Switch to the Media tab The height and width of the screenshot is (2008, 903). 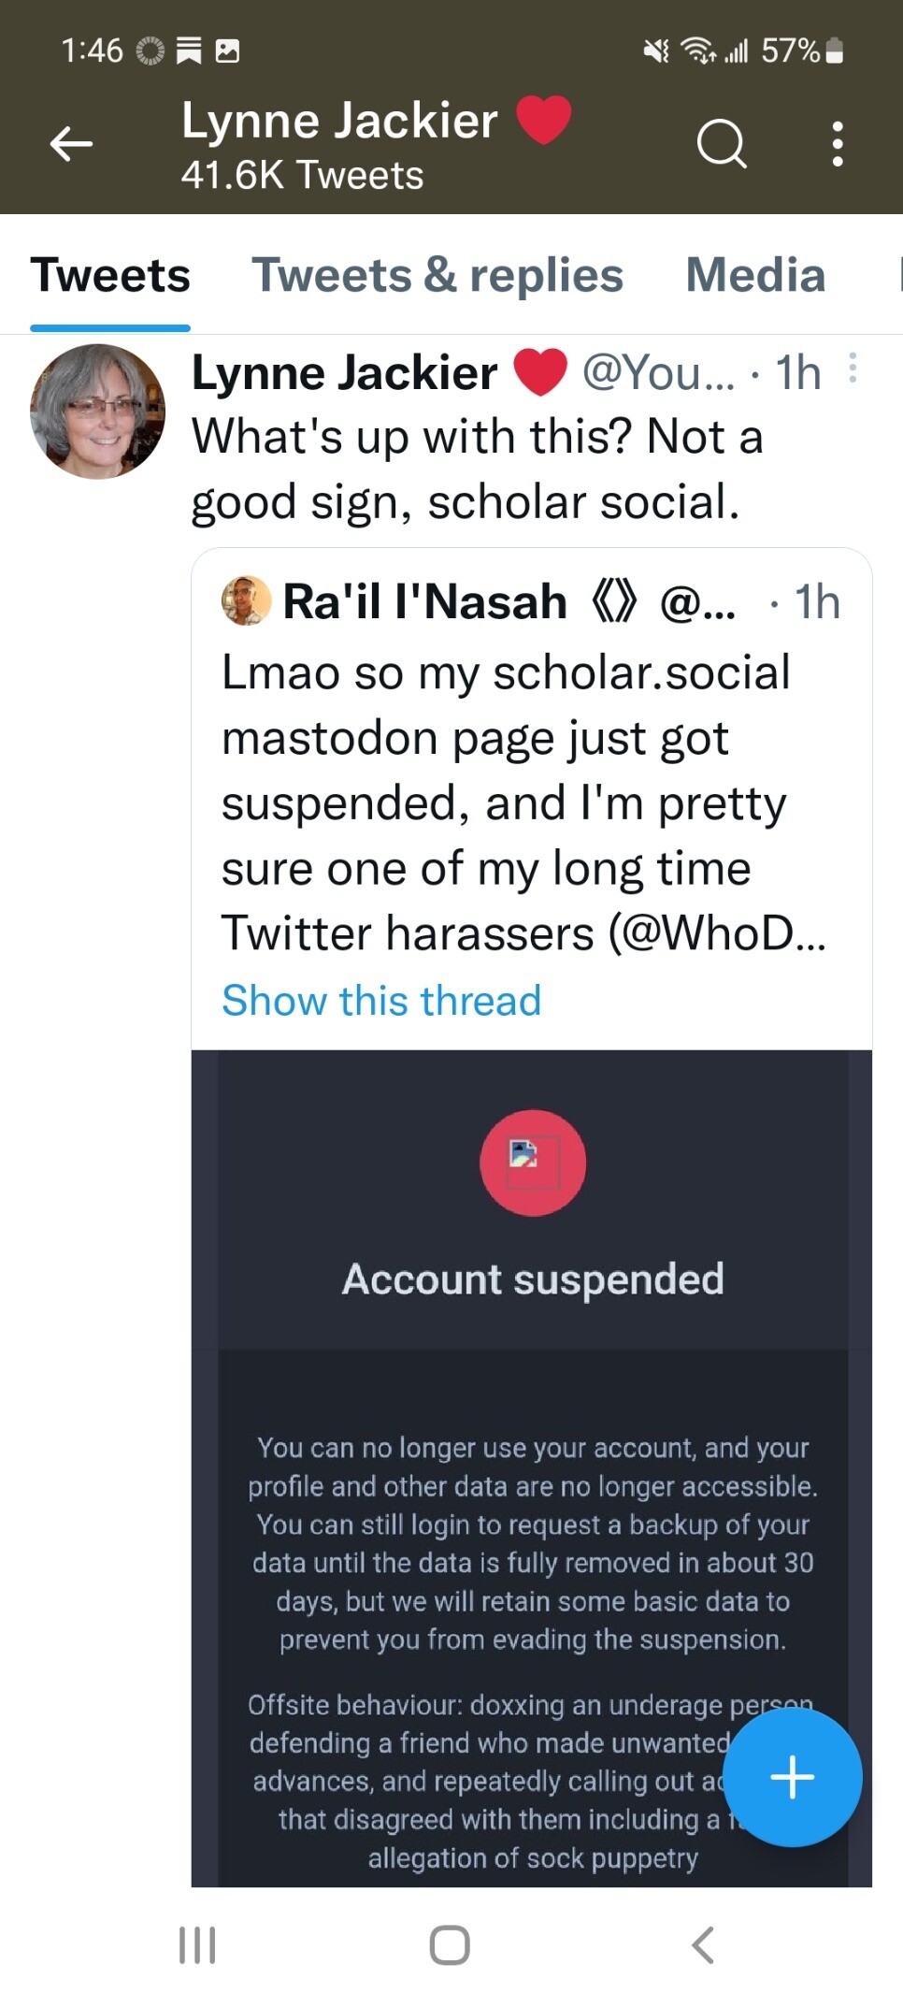tap(755, 275)
